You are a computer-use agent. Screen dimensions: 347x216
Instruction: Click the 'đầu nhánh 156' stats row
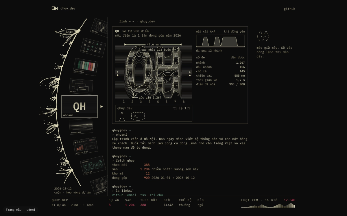click(x=220, y=67)
